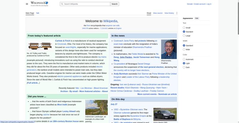The image size is (239, 123).
Task: Click the Las Meninas recently featured link
Action: pos(86,88)
